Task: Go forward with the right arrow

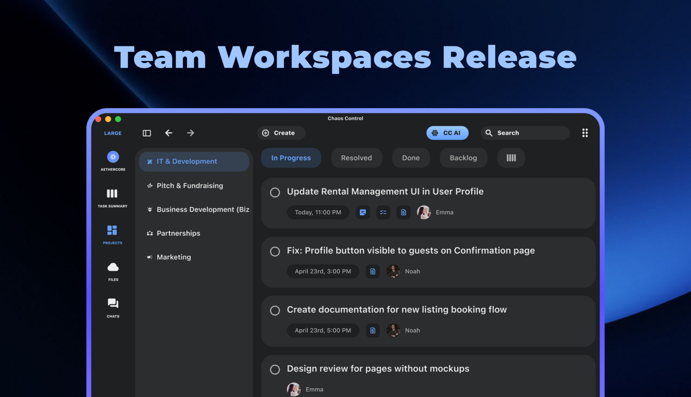Action: (190, 133)
